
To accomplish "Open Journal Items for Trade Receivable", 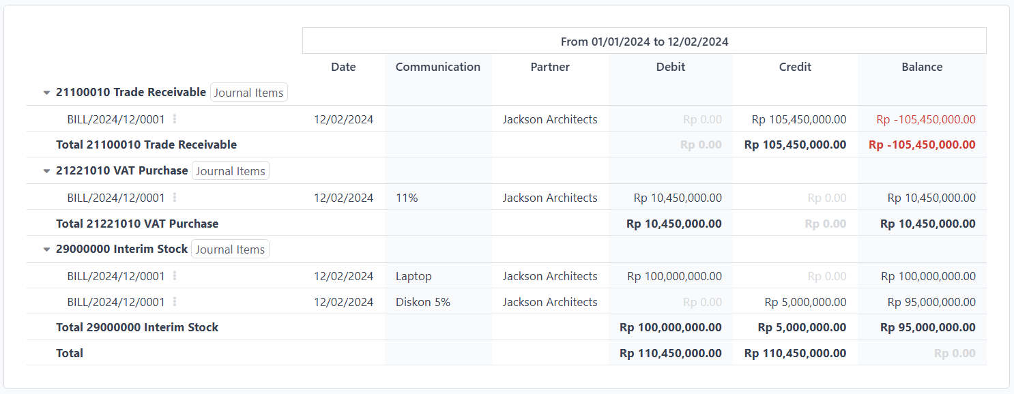I will click(249, 93).
